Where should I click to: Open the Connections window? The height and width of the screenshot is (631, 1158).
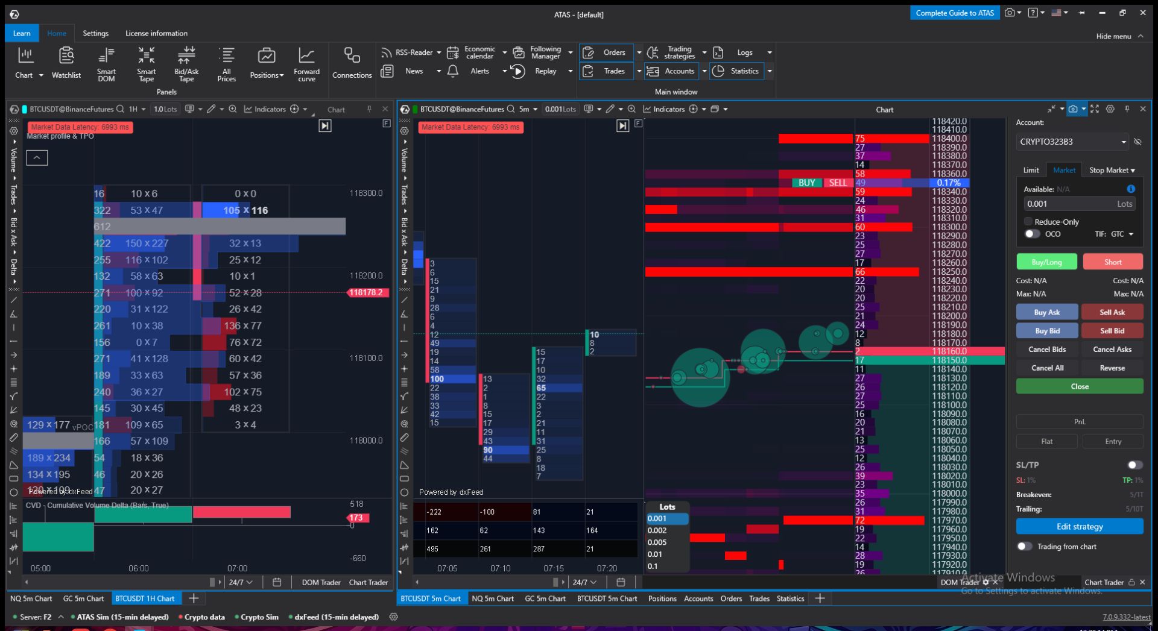point(352,63)
